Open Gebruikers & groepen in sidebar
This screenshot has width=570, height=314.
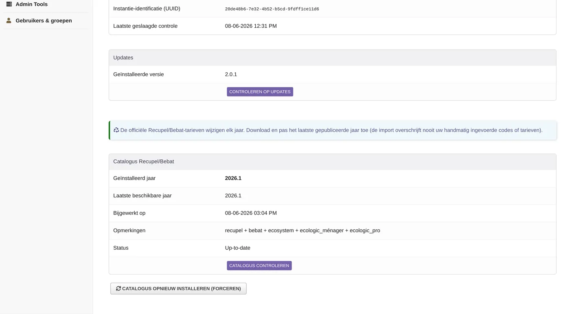click(44, 21)
